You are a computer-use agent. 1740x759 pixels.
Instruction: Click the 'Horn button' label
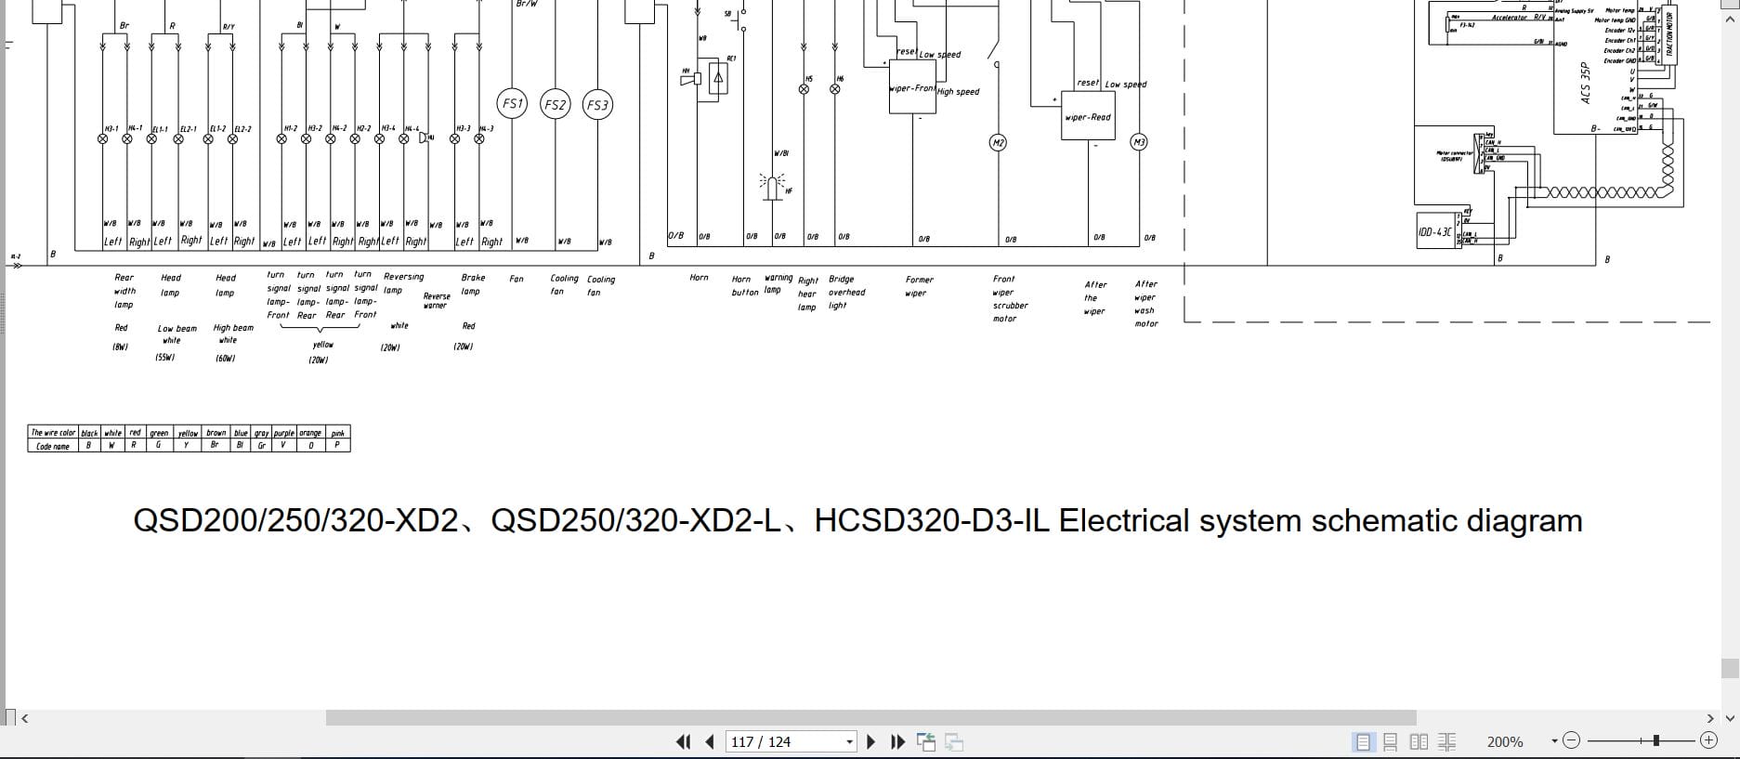745,285
